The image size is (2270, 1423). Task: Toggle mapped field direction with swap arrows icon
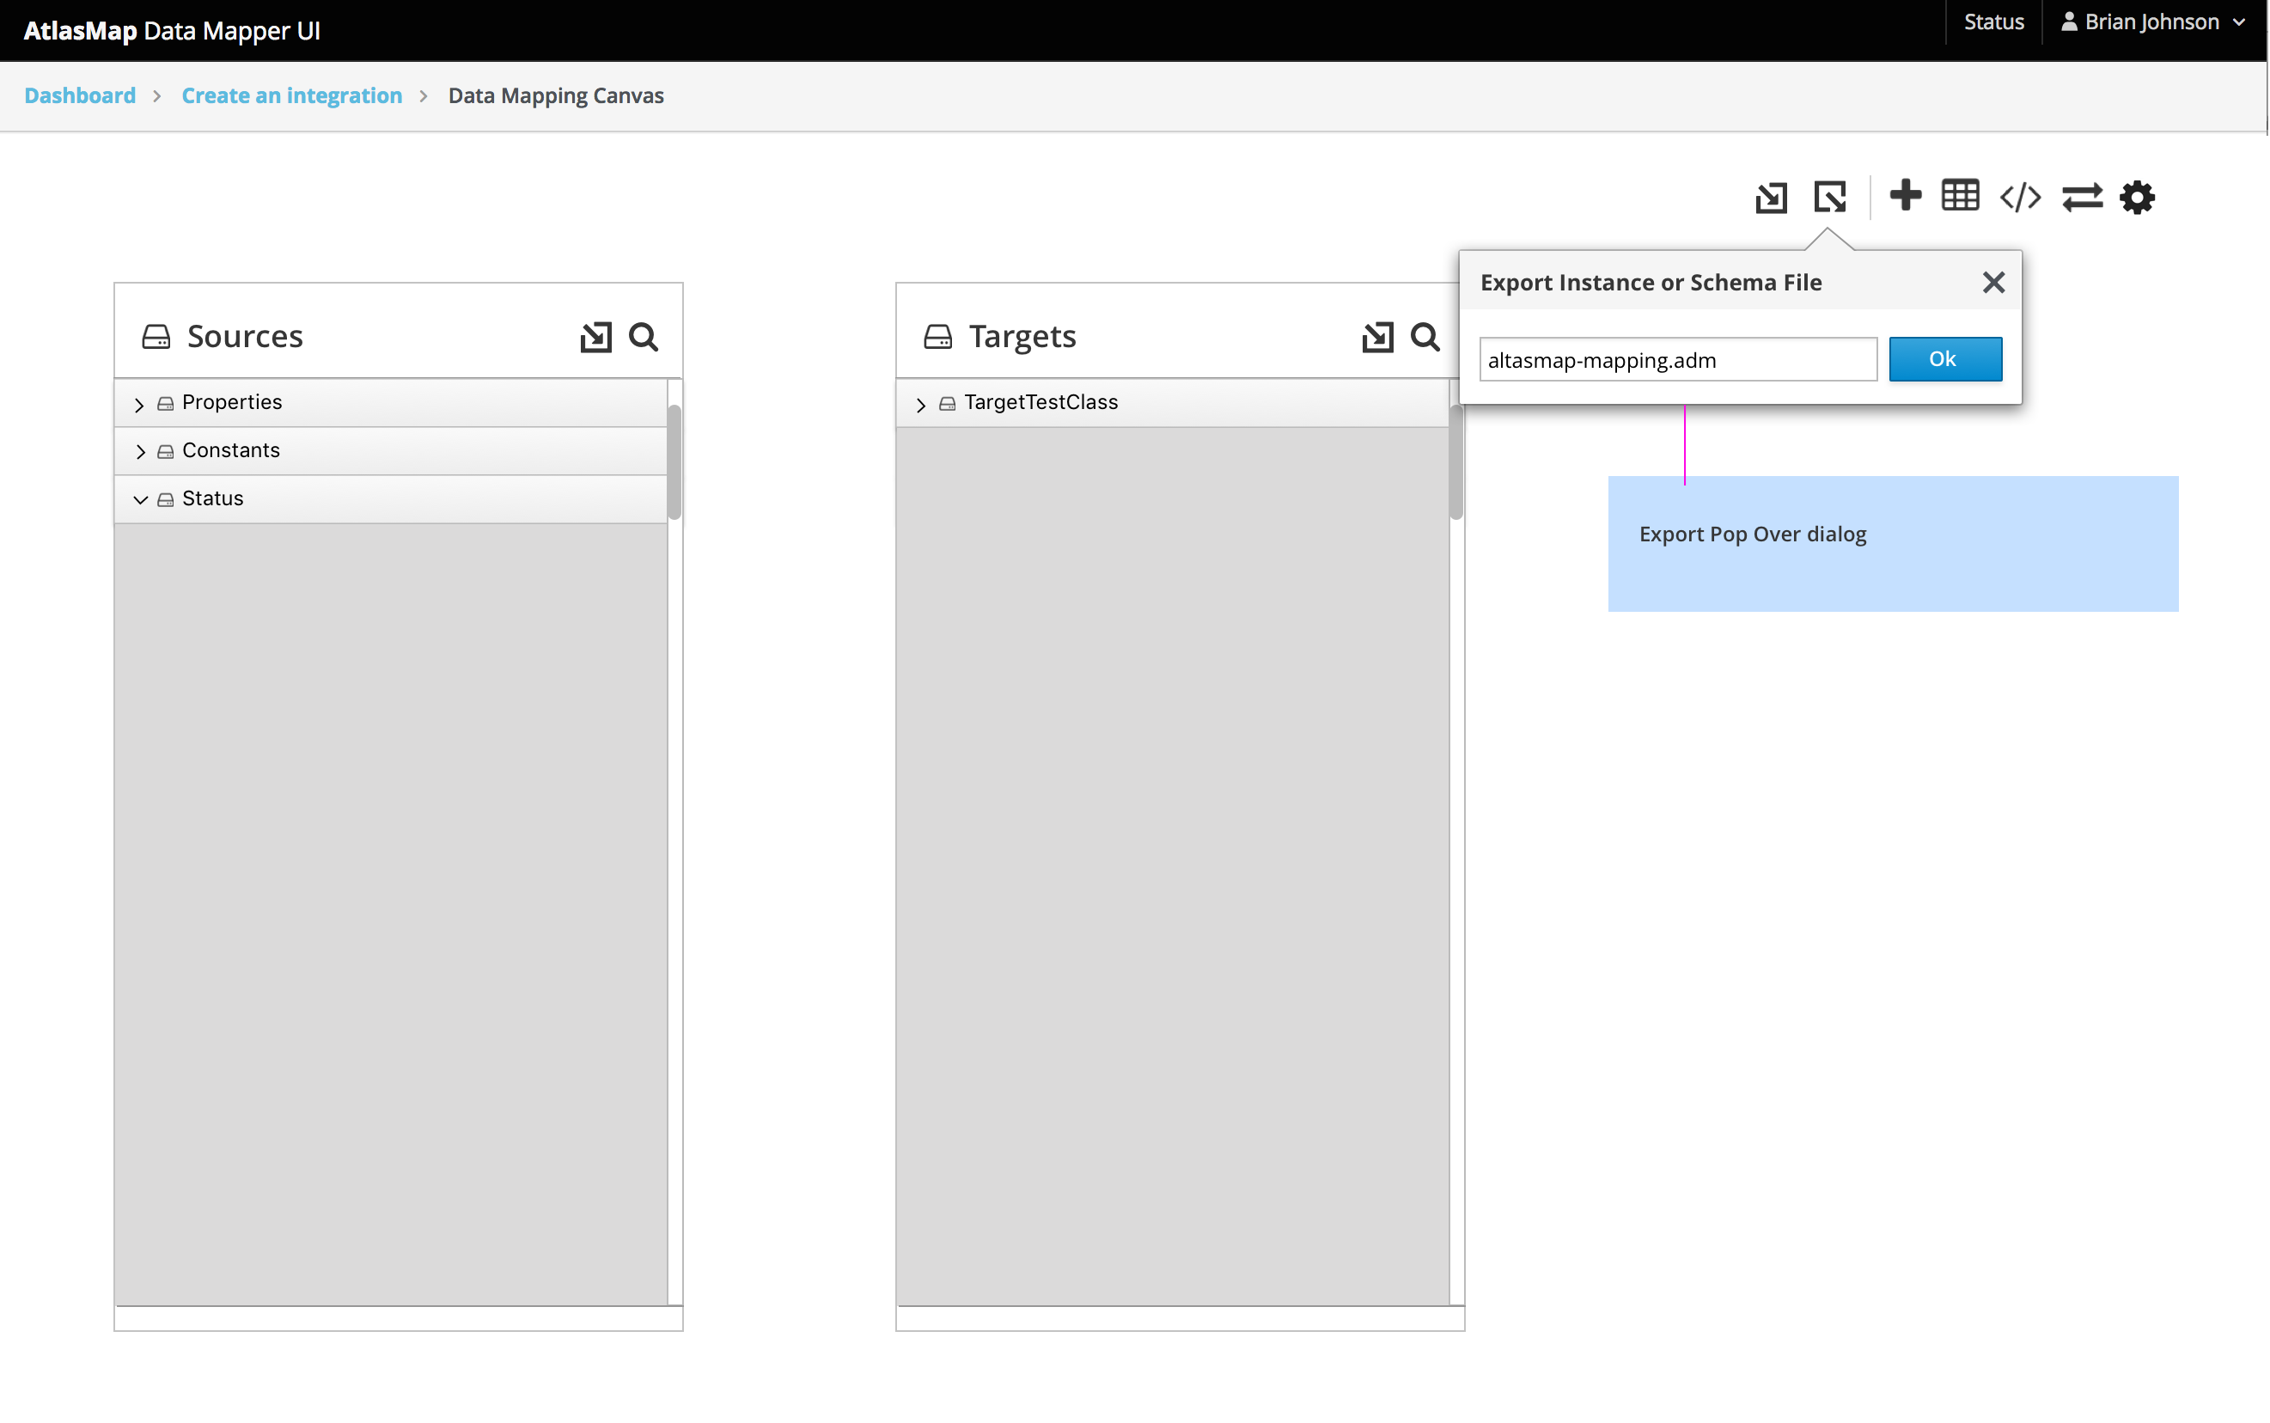(x=2082, y=197)
